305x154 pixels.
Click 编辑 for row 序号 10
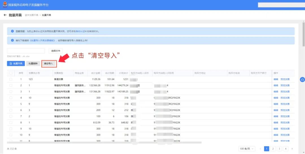click(276, 135)
